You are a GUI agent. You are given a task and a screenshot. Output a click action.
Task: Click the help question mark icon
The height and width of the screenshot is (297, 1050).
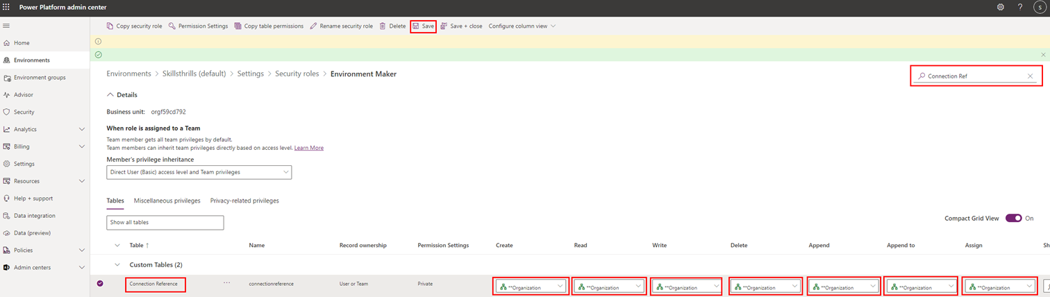pyautogui.click(x=1020, y=7)
